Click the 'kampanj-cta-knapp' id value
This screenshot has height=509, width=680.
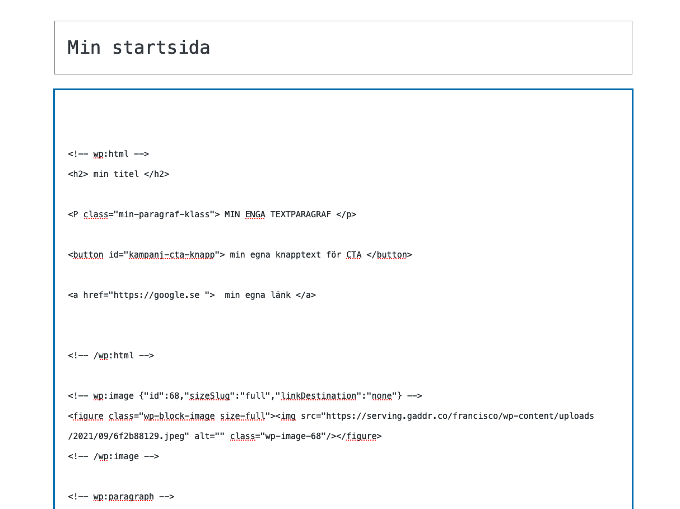coord(171,255)
